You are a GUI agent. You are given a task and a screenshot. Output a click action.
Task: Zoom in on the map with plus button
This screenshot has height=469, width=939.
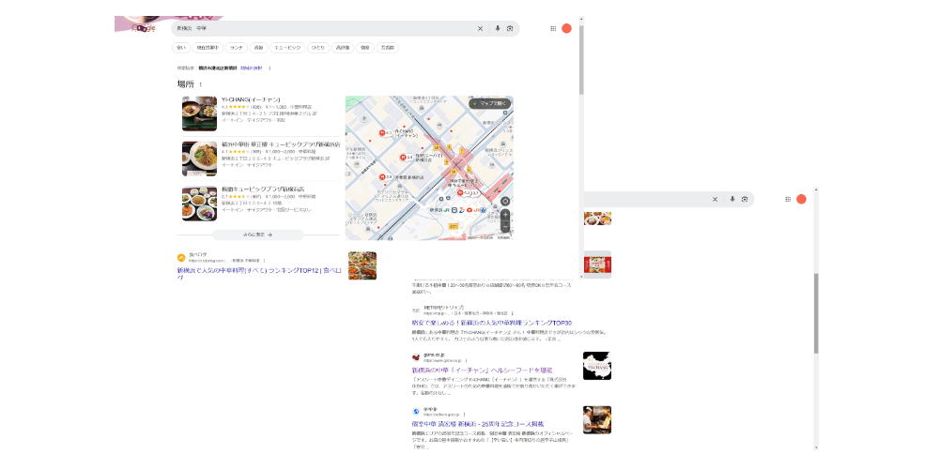point(505,215)
